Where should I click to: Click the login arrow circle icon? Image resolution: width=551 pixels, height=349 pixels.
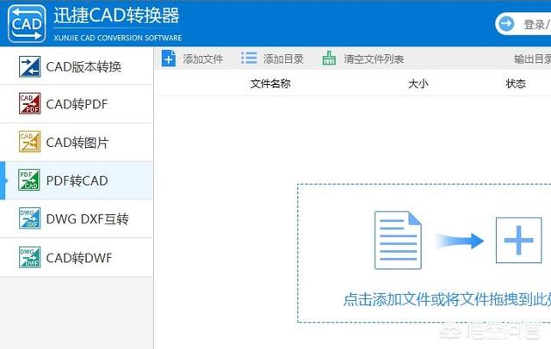pyautogui.click(x=506, y=23)
